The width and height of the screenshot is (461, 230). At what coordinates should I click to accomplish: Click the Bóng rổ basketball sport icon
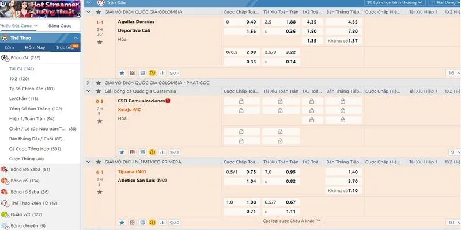click(5, 181)
